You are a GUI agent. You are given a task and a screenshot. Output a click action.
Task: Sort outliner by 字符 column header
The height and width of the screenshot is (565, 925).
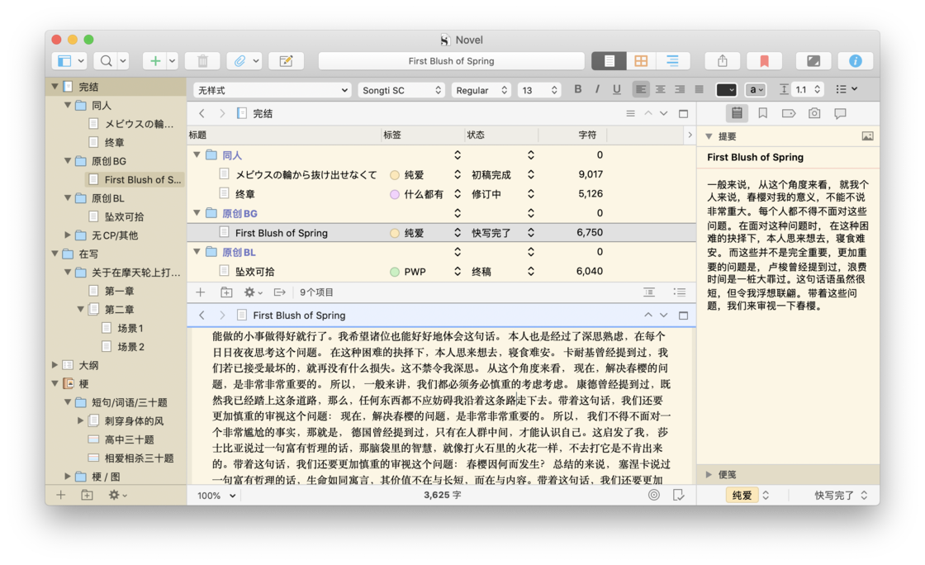586,135
